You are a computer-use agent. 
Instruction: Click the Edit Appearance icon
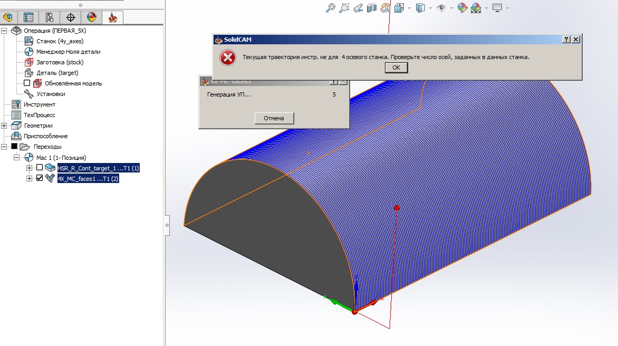click(462, 8)
